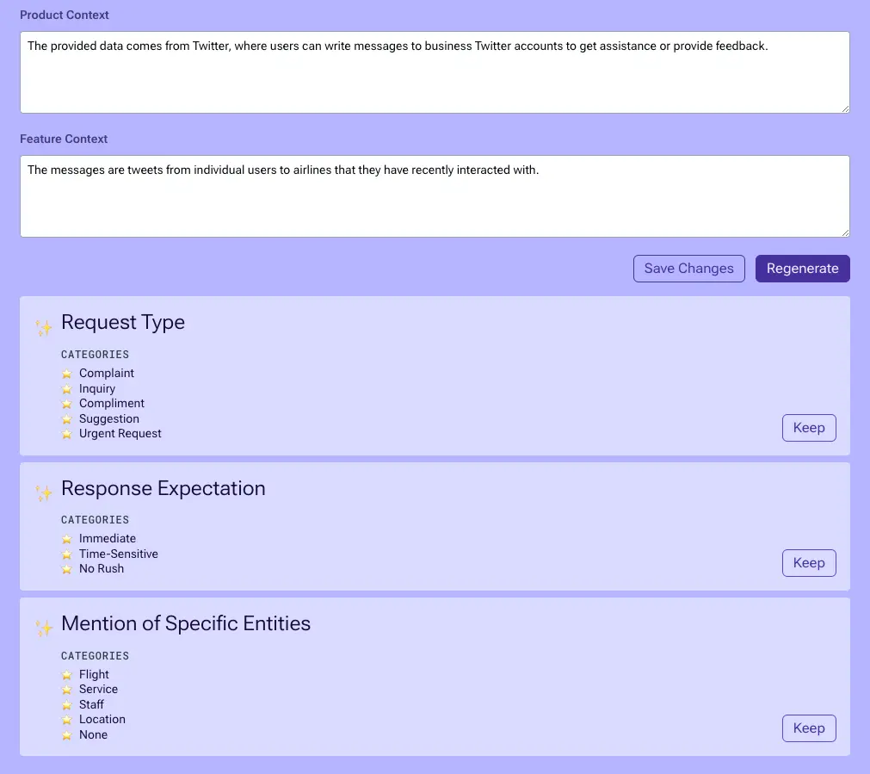Focus the Product Context text area

point(435,72)
